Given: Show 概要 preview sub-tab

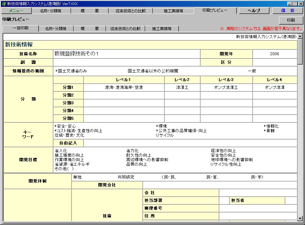Looking at the screenshot, I should (90, 28).
